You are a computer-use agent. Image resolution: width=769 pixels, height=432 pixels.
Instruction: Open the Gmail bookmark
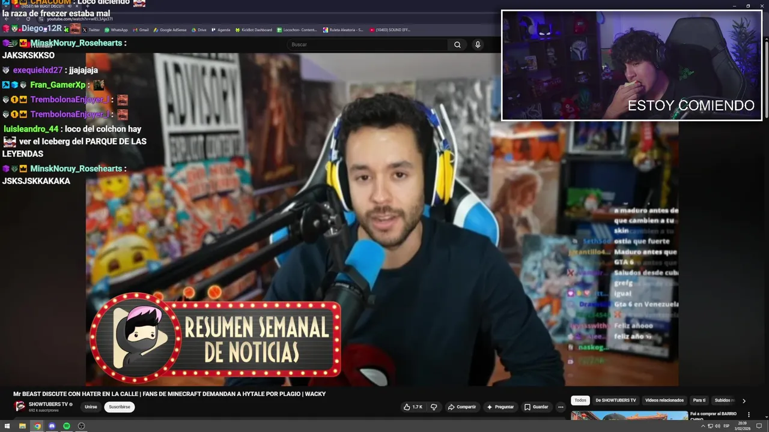click(x=141, y=30)
